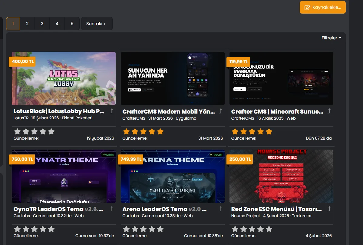The image size is (363, 245).
Task: Click Web category under Arena LeaderOS Tema
Action: [x=188, y=216]
